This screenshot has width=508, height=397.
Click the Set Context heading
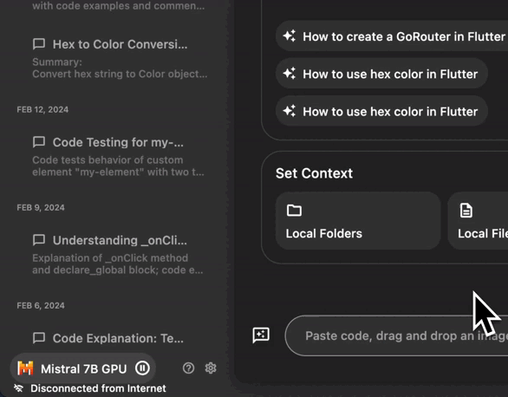pyautogui.click(x=314, y=173)
